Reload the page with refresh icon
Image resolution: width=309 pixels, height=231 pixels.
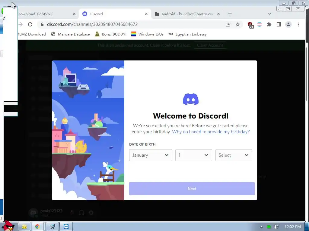(30, 24)
